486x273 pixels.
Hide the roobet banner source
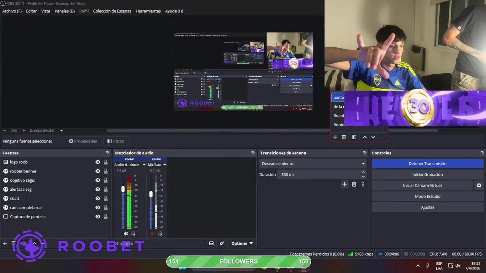pos(98,171)
